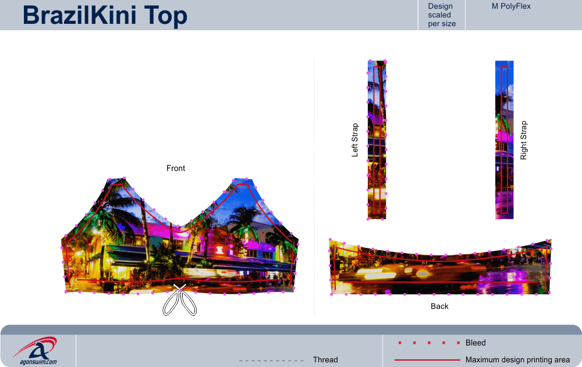Viewport: 582px width, 367px height.
Task: Click the 'Design scaled per size' label
Action: pyautogui.click(x=442, y=15)
